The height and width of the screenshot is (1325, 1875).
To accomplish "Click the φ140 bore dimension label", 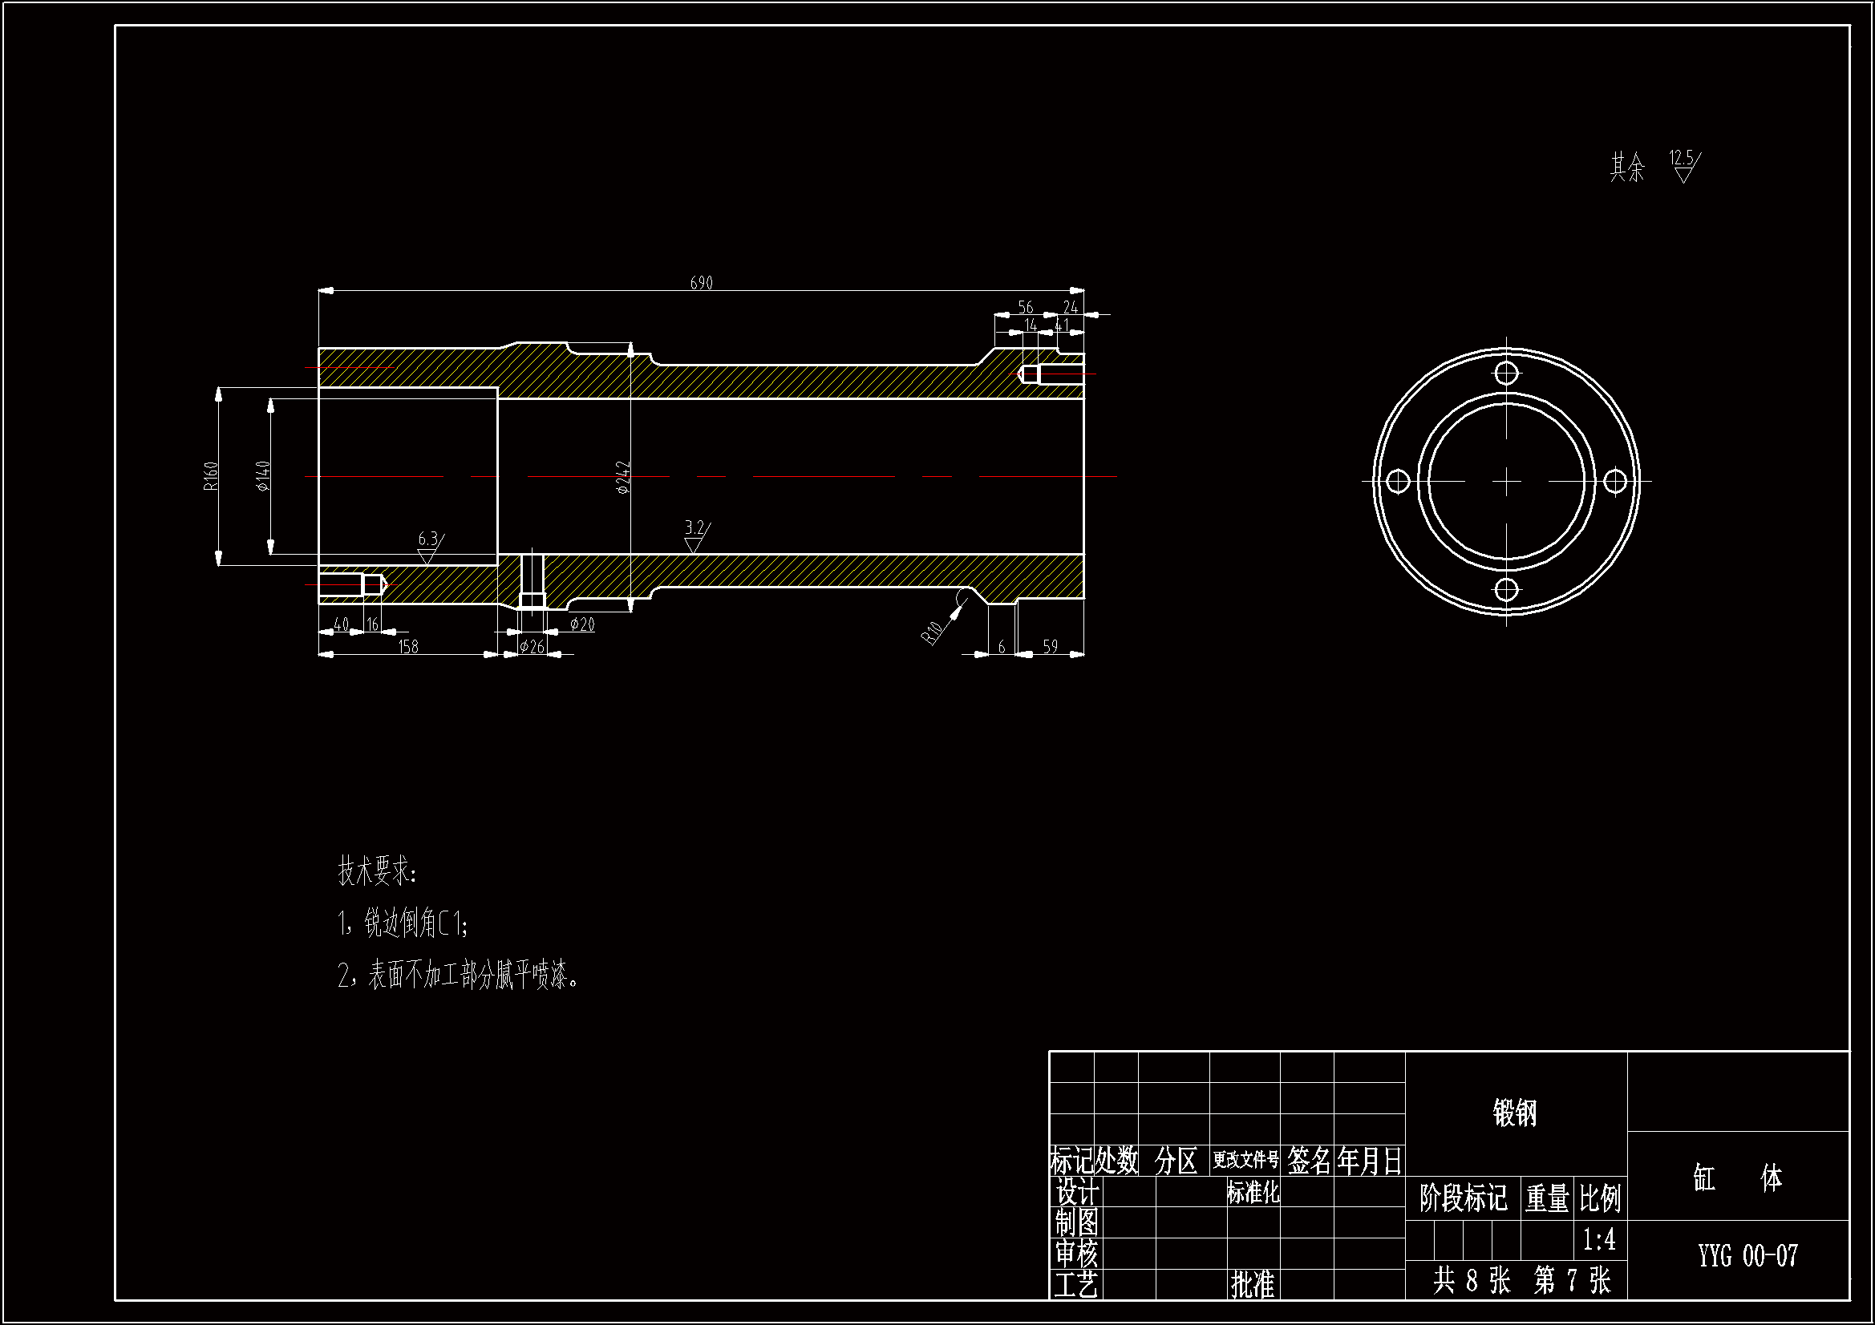I will pos(263,476).
